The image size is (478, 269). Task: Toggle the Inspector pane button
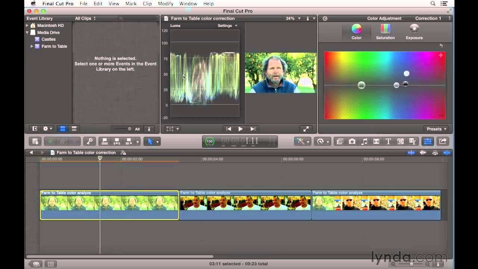pos(428,142)
